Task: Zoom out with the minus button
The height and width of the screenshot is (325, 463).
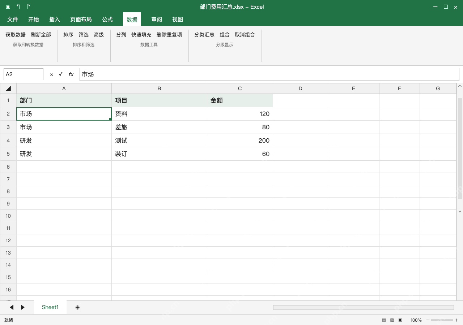Action: (428, 320)
